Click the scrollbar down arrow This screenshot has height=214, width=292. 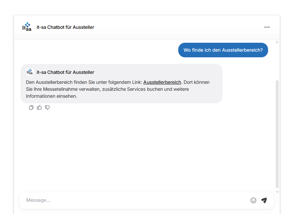pos(277,192)
